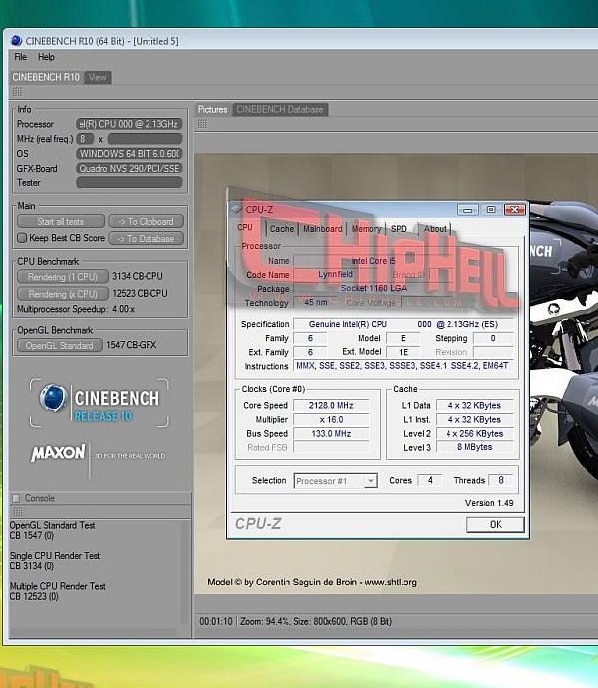The image size is (598, 688).
Task: Click the Multiplier value x 16.0
Action: [x=331, y=419]
